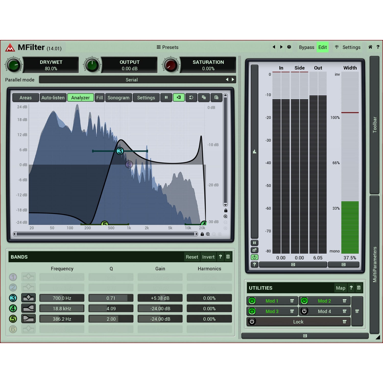
Task: Click the copy icon in the graph toolbar
Action: [x=204, y=98]
